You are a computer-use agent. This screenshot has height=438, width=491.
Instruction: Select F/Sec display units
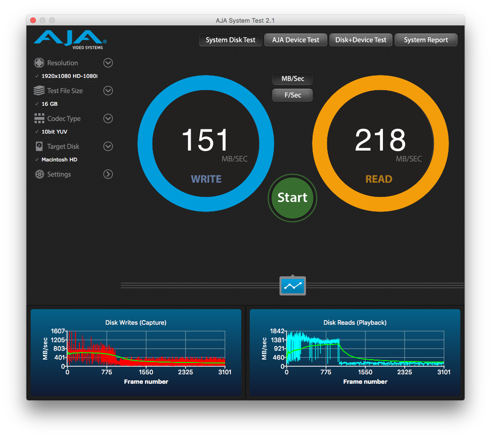click(292, 95)
